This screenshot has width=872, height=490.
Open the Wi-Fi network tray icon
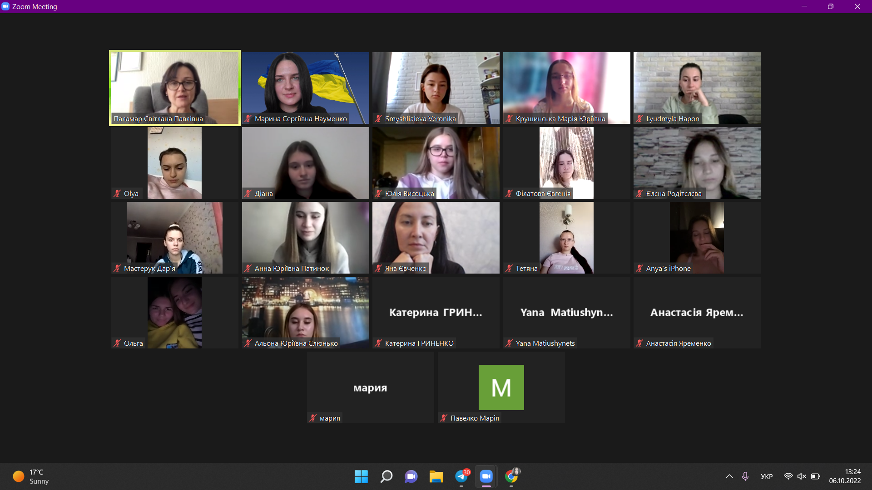pos(788,476)
